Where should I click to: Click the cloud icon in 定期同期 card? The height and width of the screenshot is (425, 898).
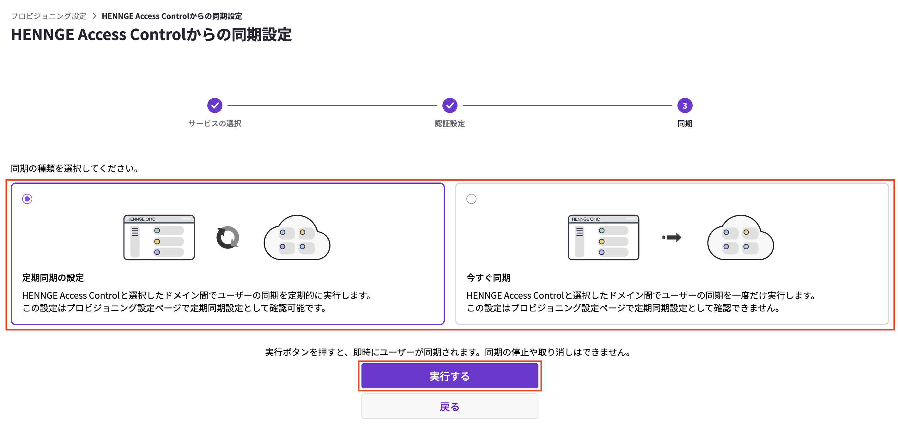click(x=297, y=237)
